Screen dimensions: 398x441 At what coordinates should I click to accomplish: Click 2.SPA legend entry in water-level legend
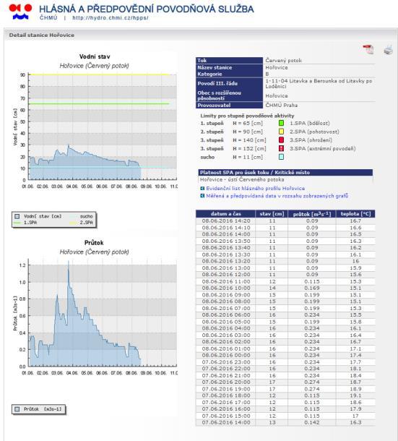click(x=82, y=223)
